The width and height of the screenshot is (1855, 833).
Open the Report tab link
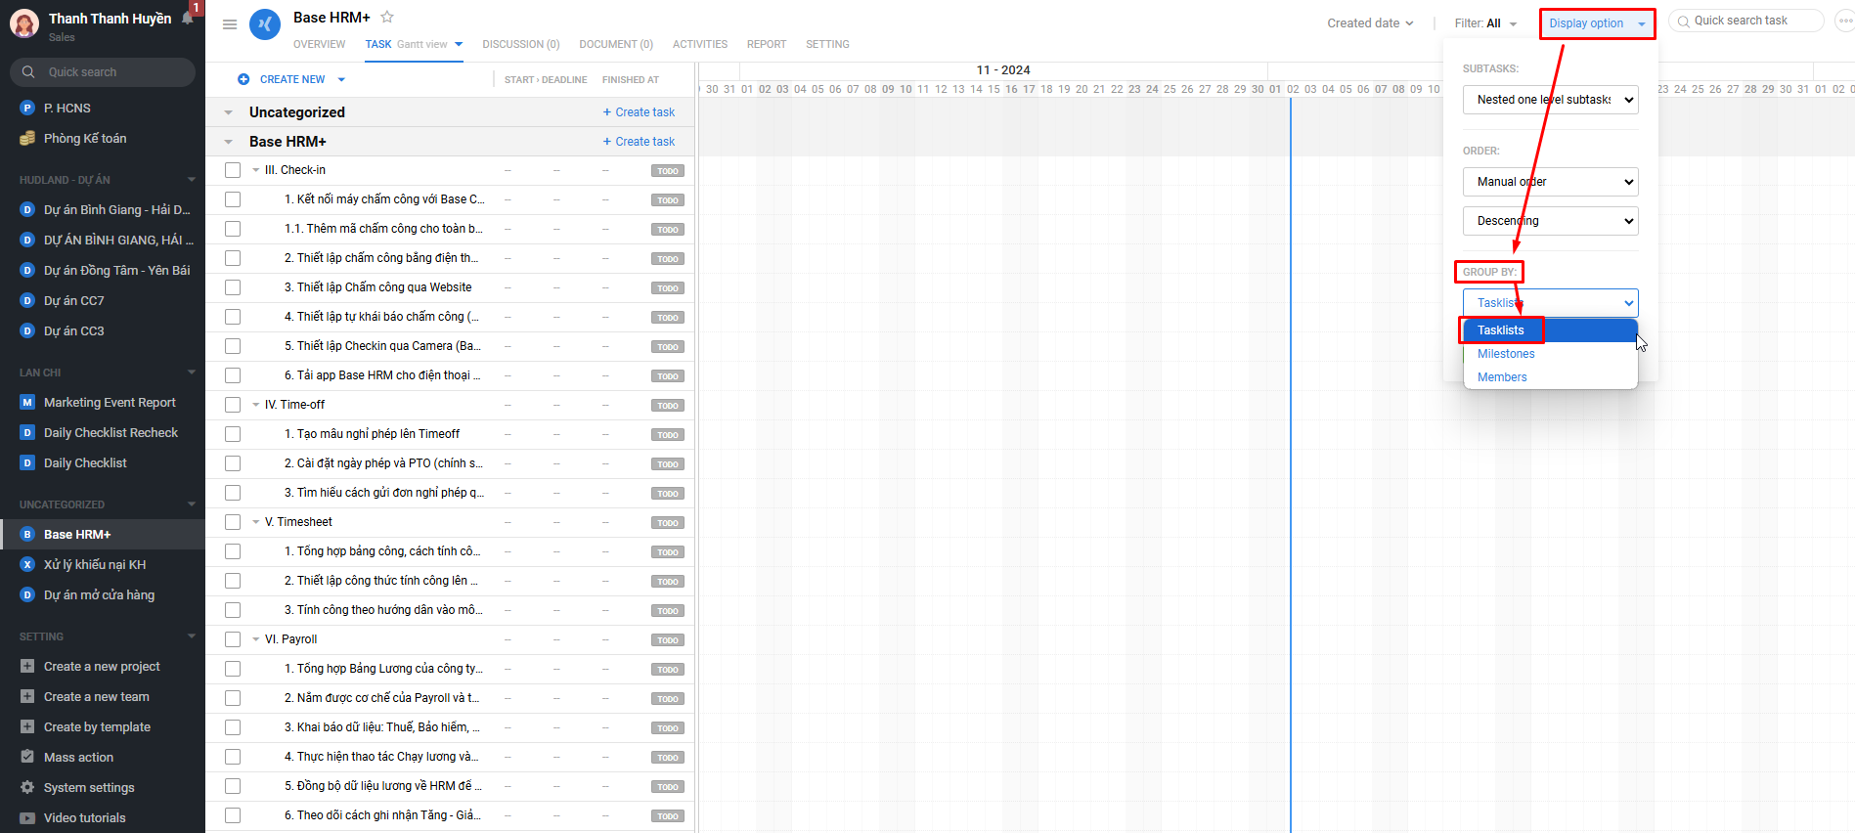[x=767, y=44]
